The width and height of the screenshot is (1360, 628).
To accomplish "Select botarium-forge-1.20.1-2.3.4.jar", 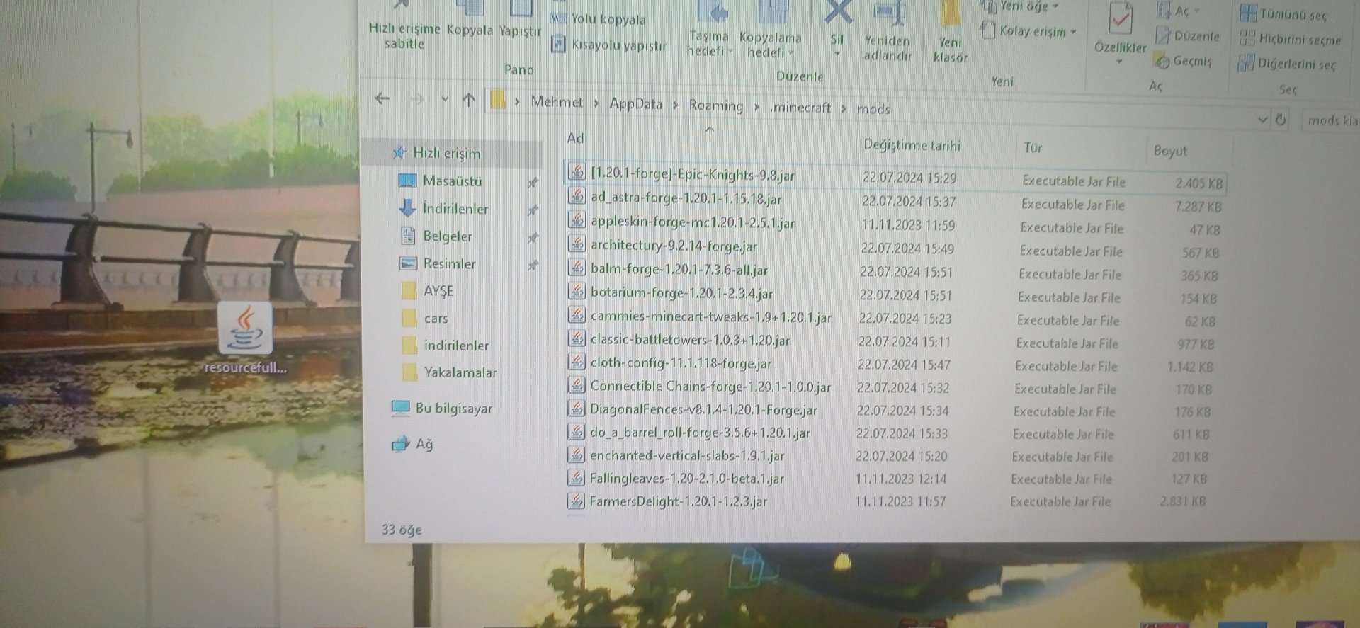I will click(681, 292).
